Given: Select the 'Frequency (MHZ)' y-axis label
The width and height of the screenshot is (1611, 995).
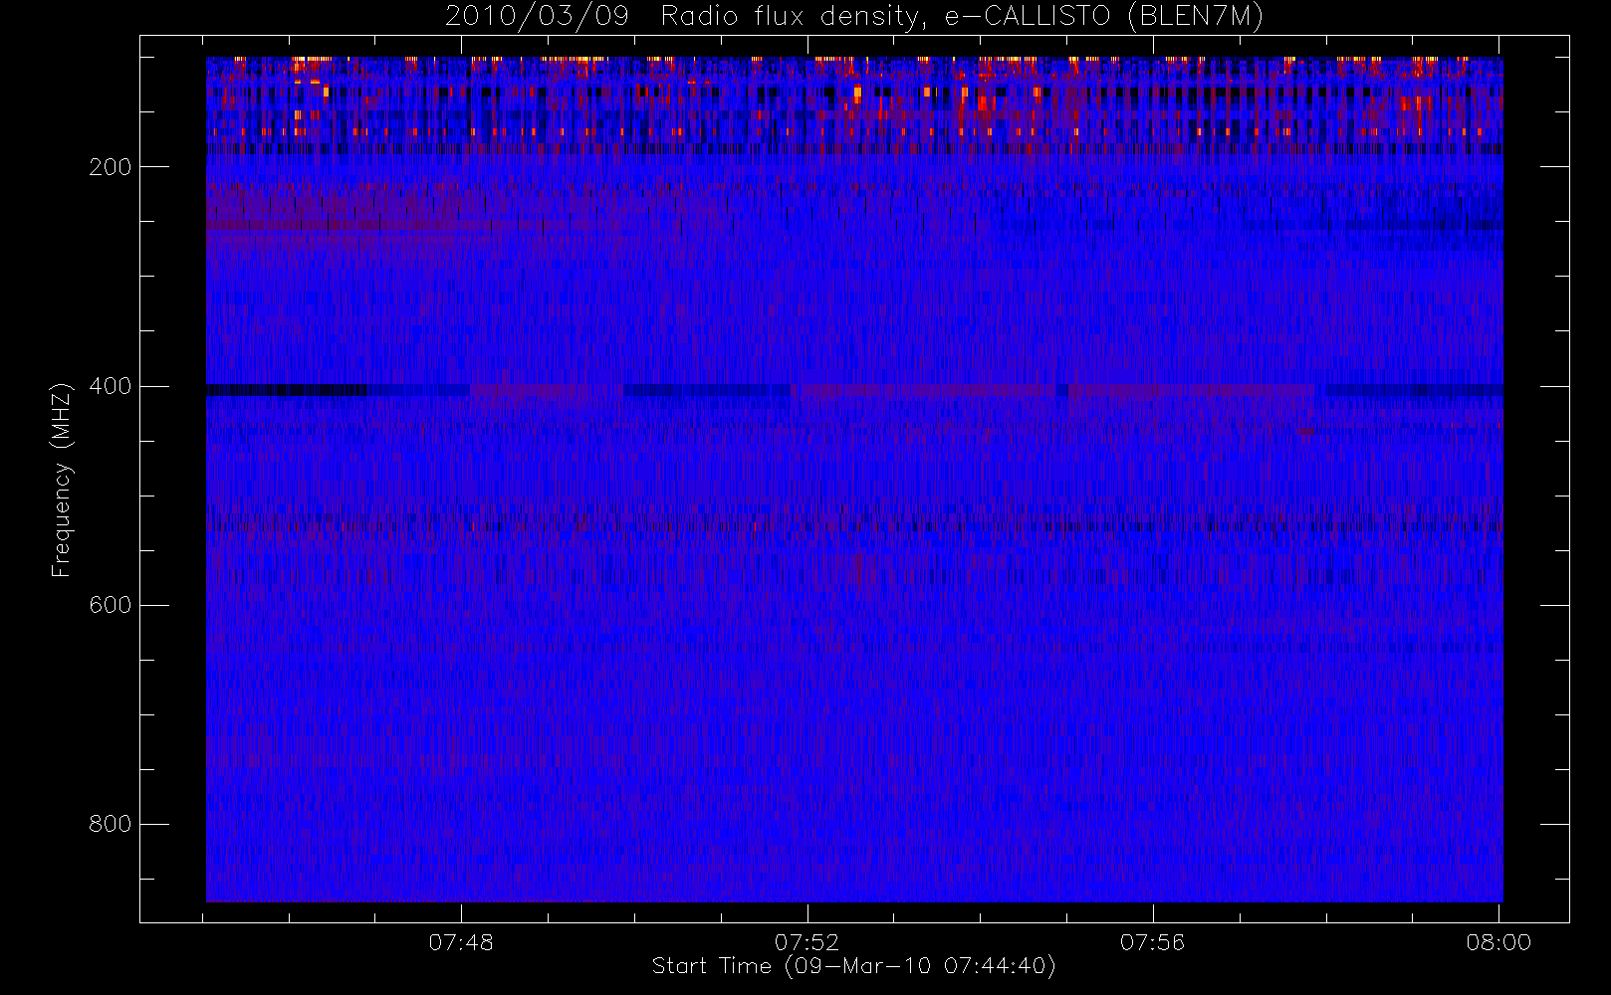Looking at the screenshot, I should (62, 480).
